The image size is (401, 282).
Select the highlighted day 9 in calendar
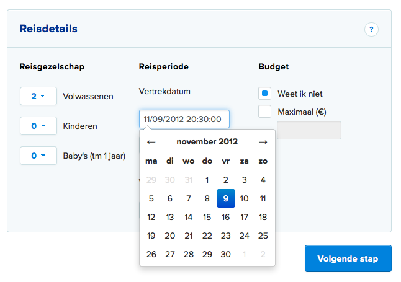(x=225, y=198)
